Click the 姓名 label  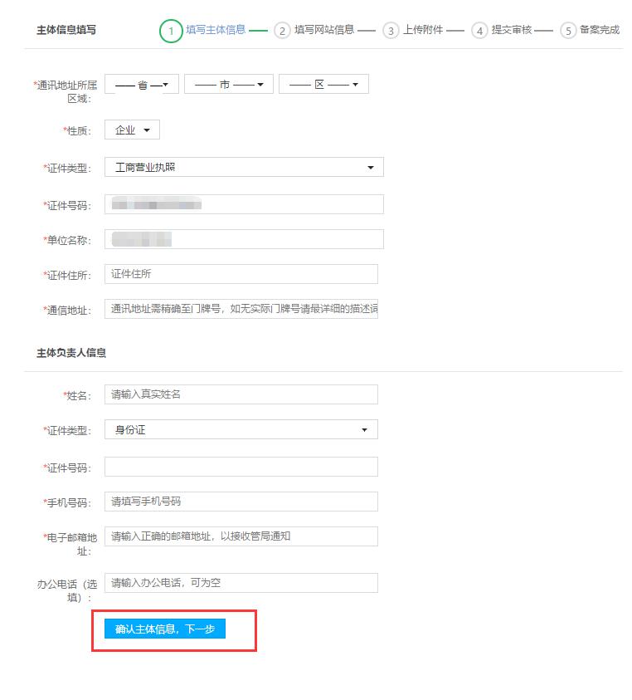pos(77,395)
